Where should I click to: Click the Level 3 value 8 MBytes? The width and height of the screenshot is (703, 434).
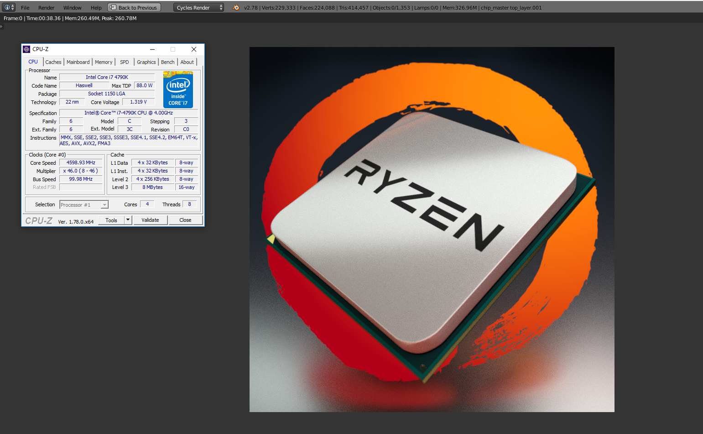[x=153, y=188]
